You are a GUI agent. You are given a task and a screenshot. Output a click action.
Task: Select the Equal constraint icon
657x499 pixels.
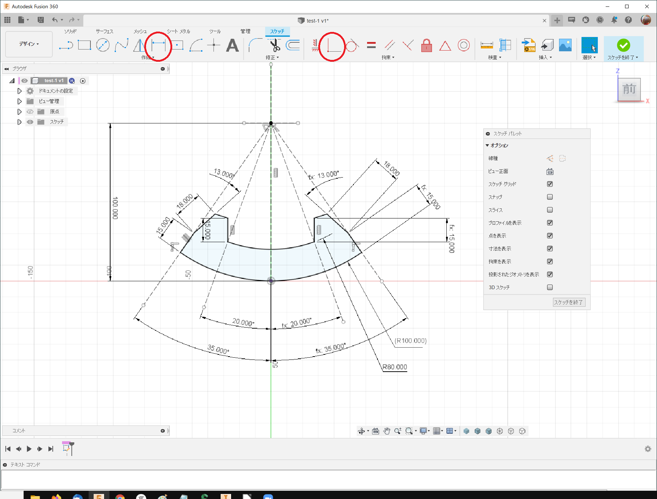(371, 45)
